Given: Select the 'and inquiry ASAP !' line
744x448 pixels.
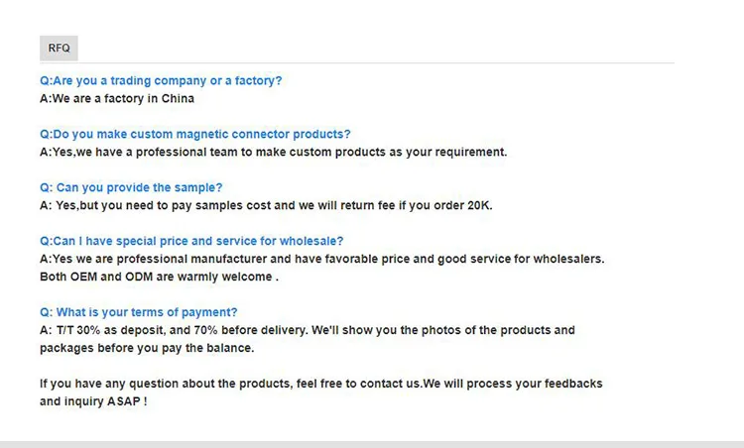Looking at the screenshot, I should tap(93, 401).
